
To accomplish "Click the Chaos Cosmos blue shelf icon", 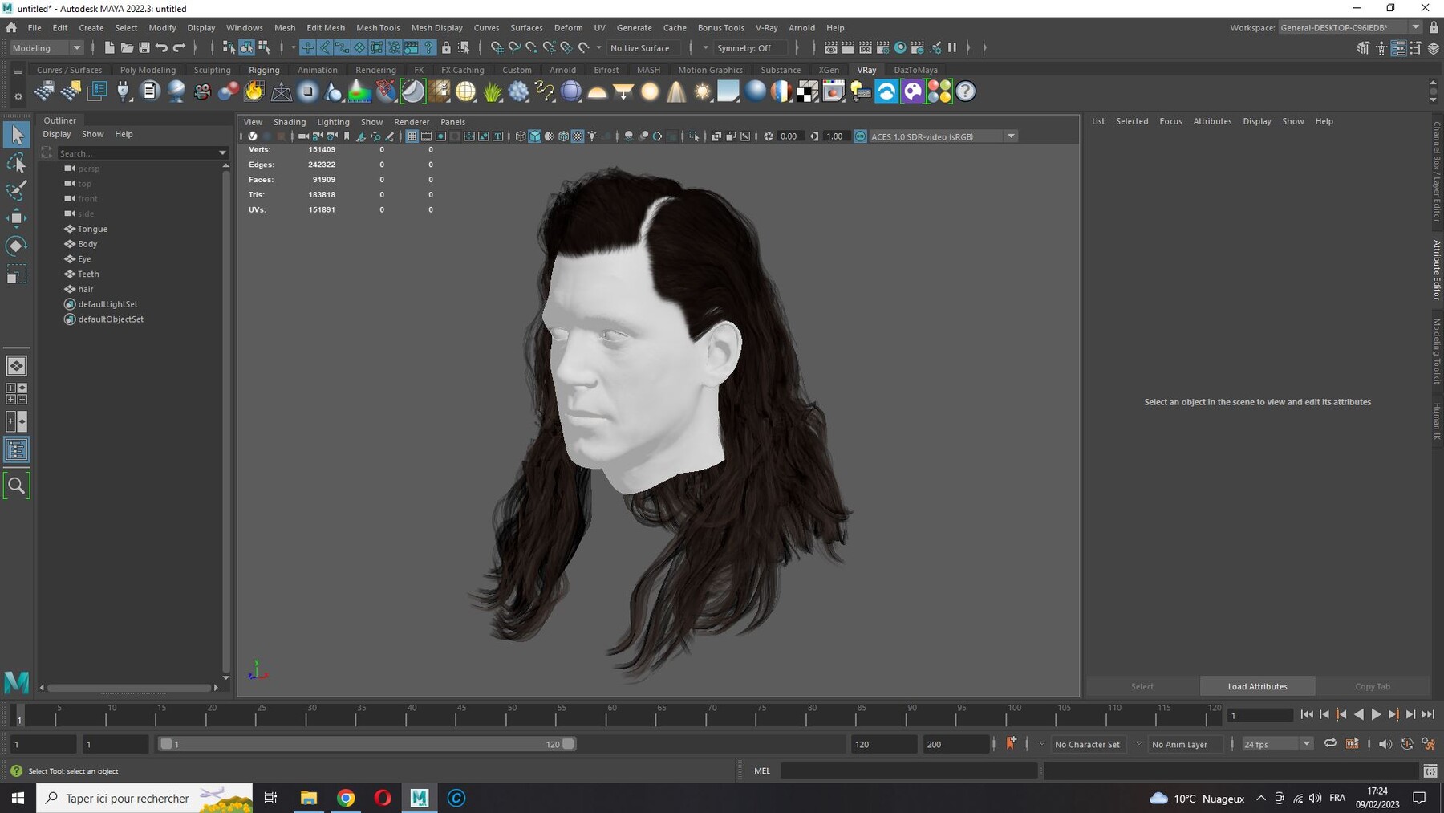I will [886, 91].
